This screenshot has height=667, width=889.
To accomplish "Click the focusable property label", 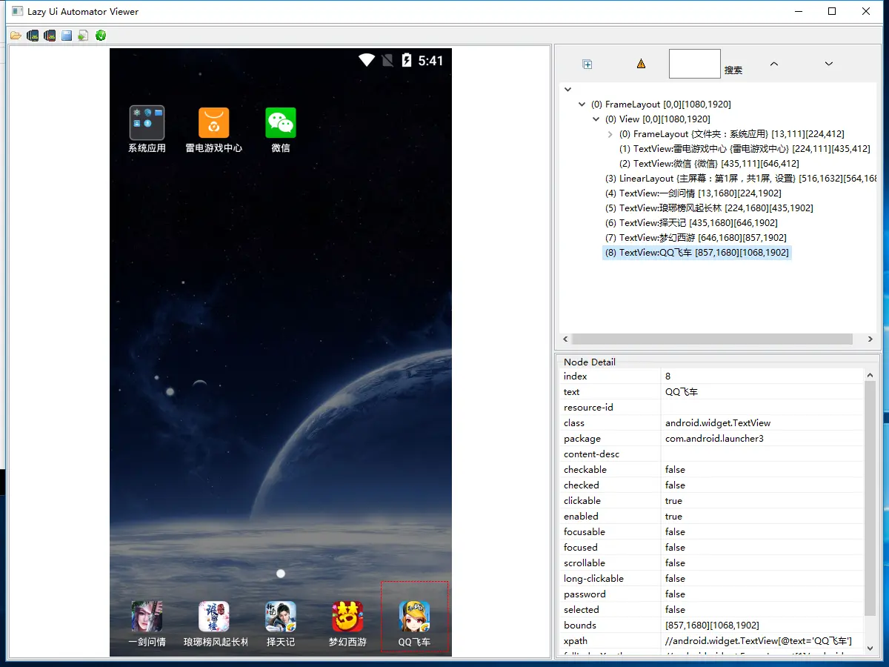I will tap(585, 531).
